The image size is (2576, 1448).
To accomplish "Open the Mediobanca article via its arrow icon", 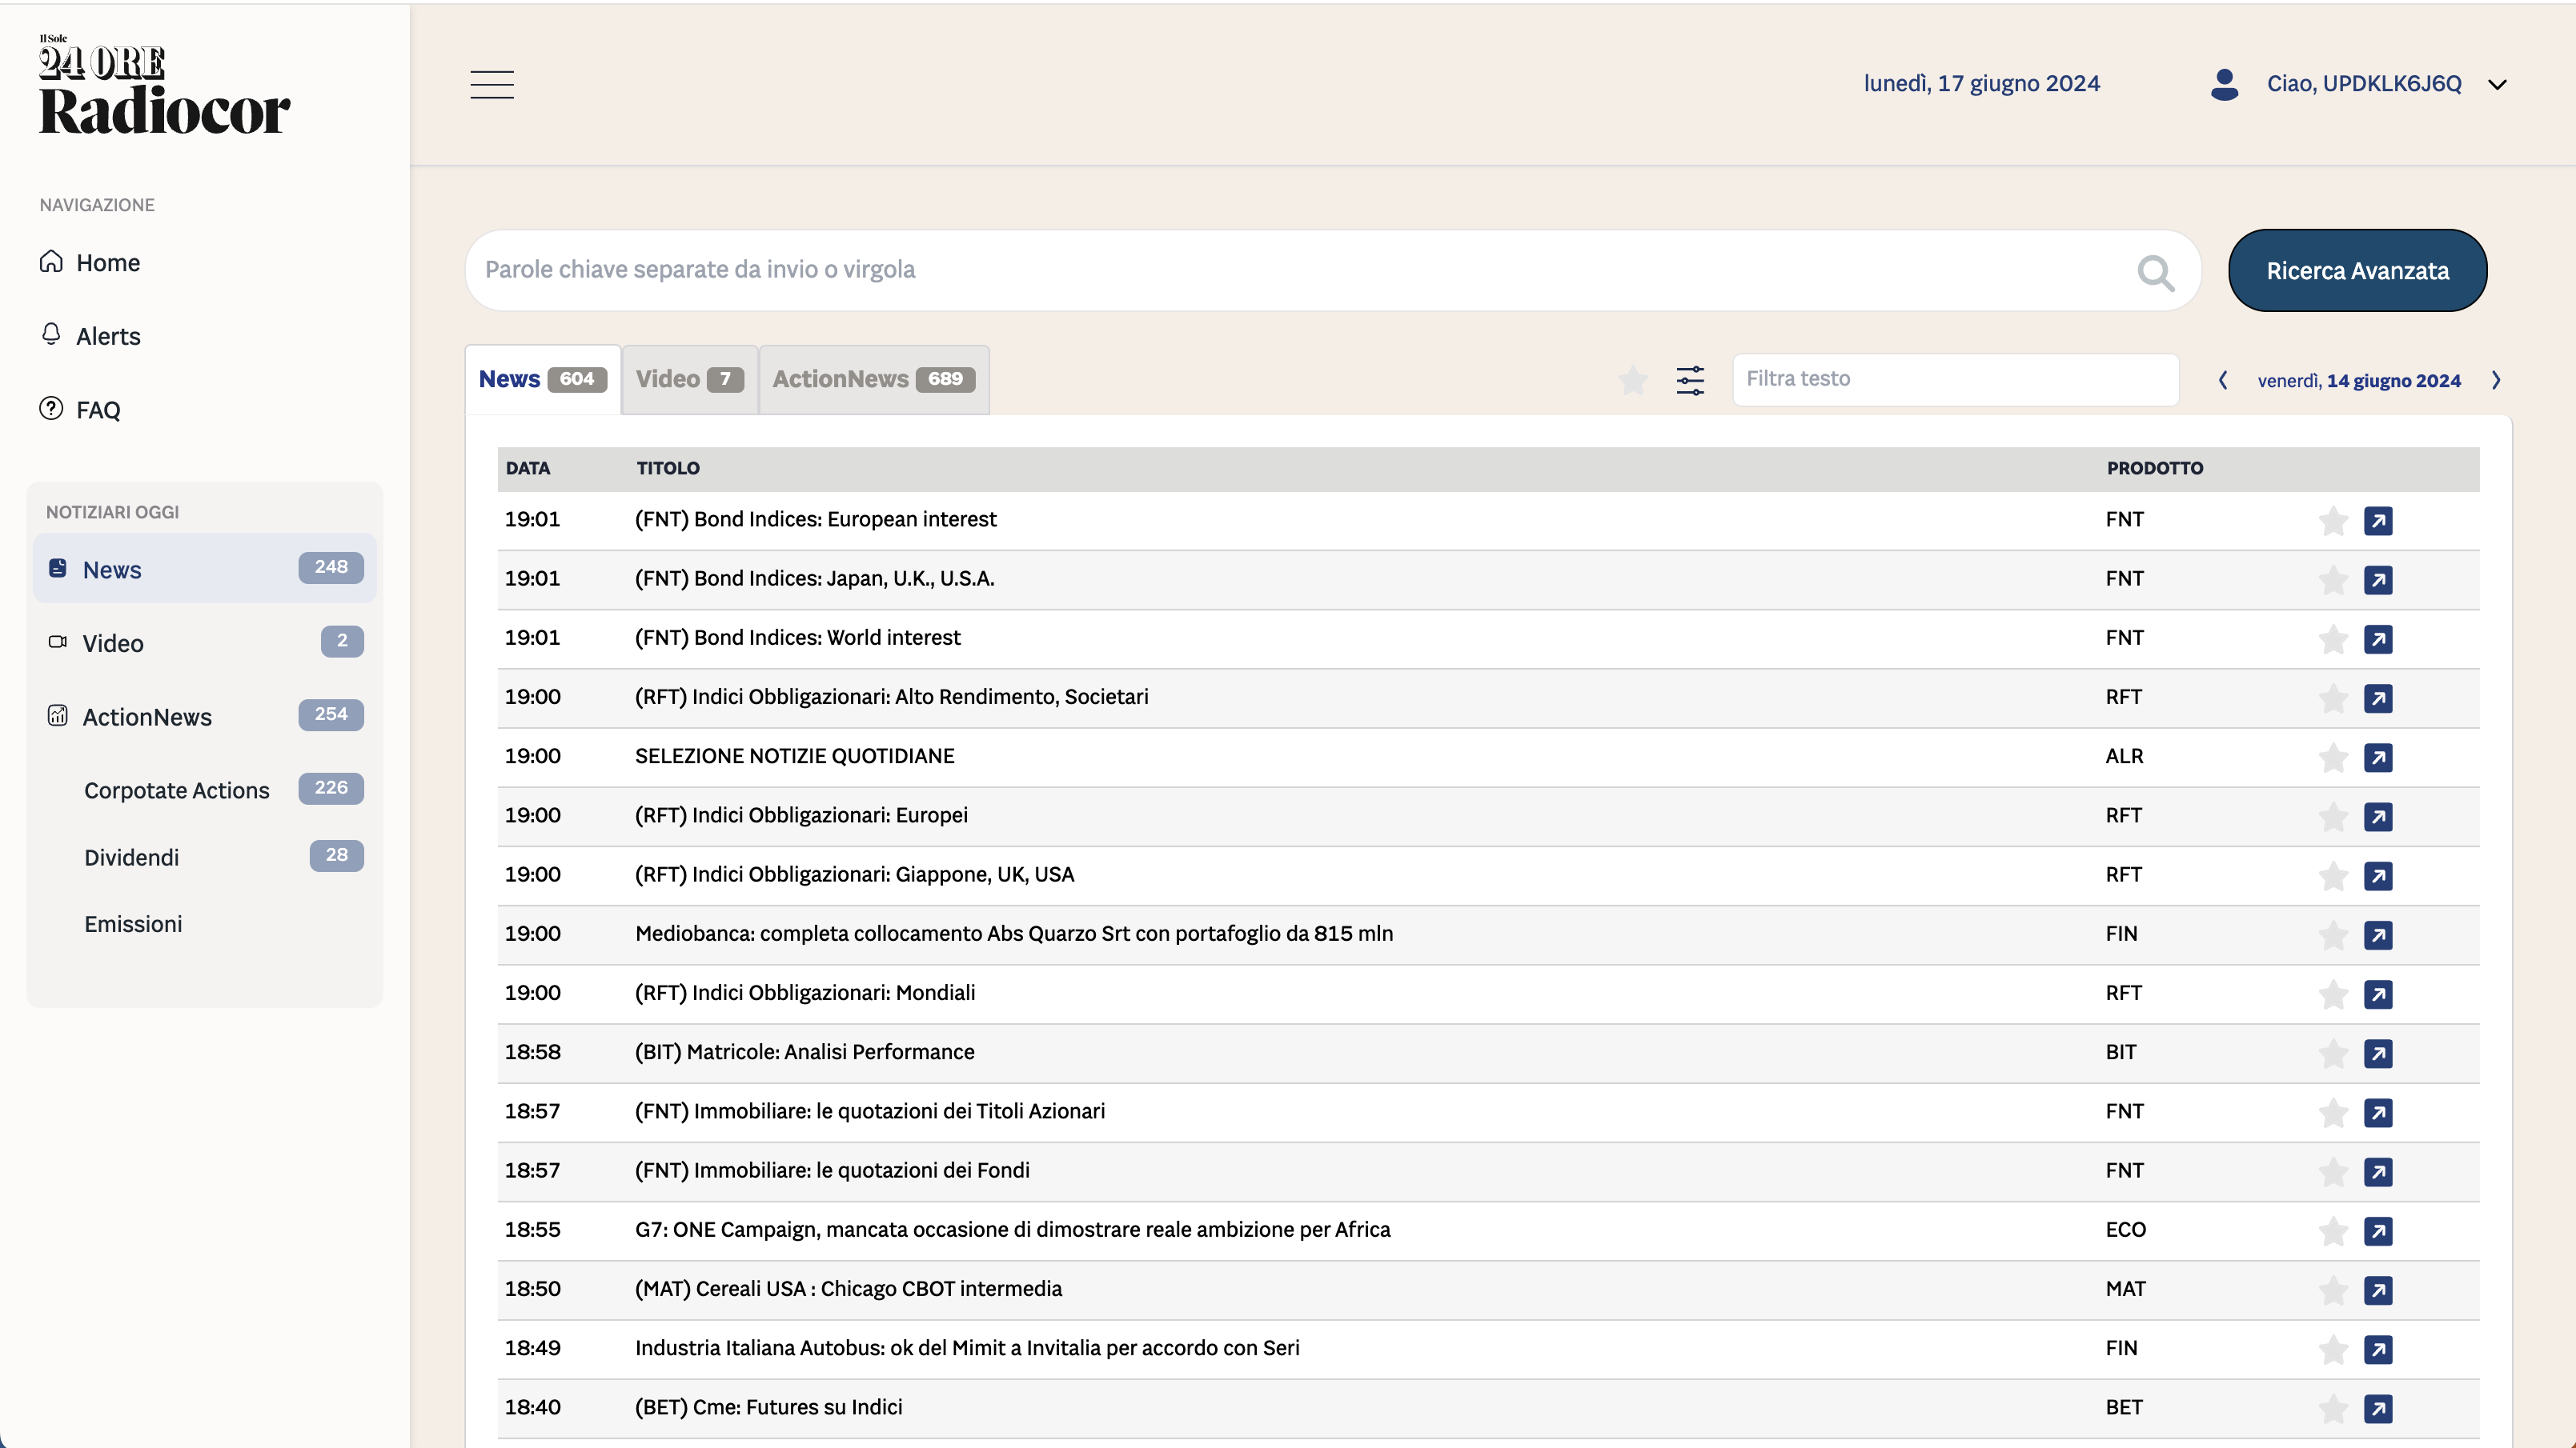I will pyautogui.click(x=2377, y=935).
